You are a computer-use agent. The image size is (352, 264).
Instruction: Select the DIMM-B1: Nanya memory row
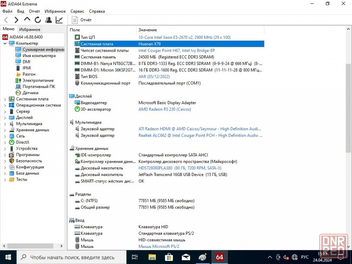click(169, 63)
